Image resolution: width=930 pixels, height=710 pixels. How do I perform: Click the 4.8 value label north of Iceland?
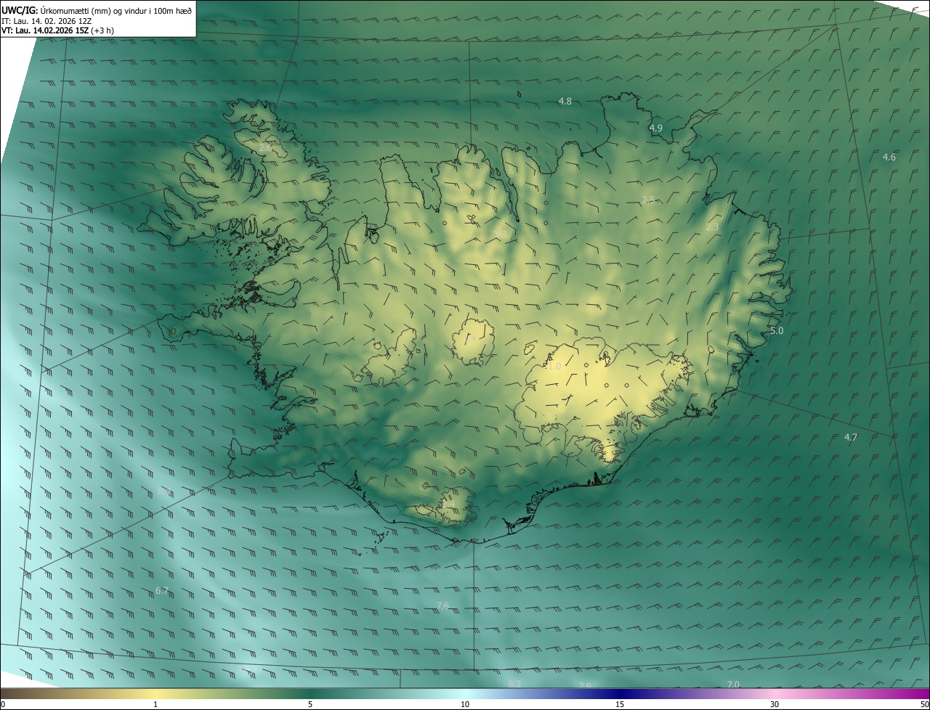pos(565,102)
